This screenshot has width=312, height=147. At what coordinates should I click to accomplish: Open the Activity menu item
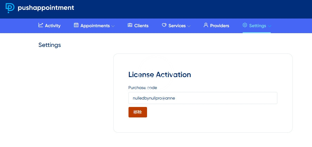[x=53, y=26]
